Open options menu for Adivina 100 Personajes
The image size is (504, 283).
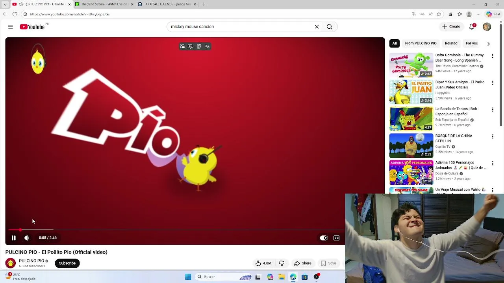pyautogui.click(x=493, y=163)
